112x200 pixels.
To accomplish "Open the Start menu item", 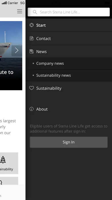I will [69, 25].
